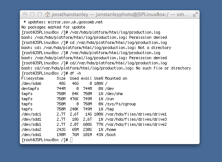222x162 pixels.
Task: Click '/dev/sdd1' filesystem entry
Action: (x=31, y=119)
